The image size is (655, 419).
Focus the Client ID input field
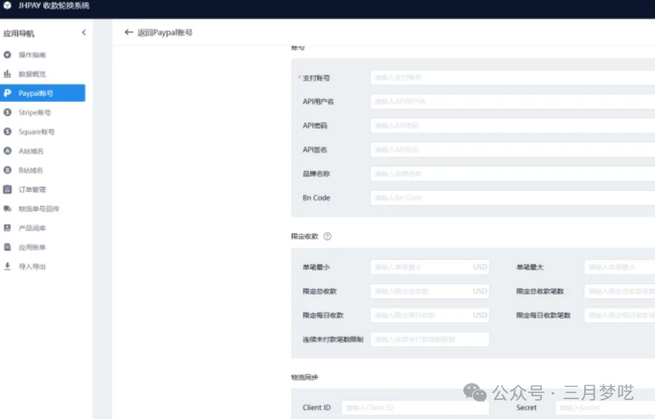[x=415, y=408]
